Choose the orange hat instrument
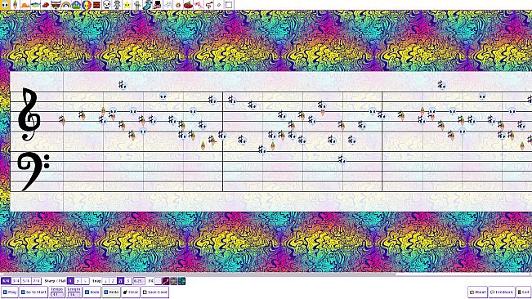This screenshot has width=532, height=299. (25, 5)
